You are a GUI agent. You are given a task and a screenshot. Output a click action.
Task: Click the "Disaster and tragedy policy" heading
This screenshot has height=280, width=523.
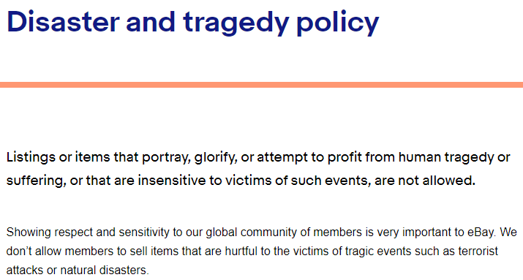[193, 23]
